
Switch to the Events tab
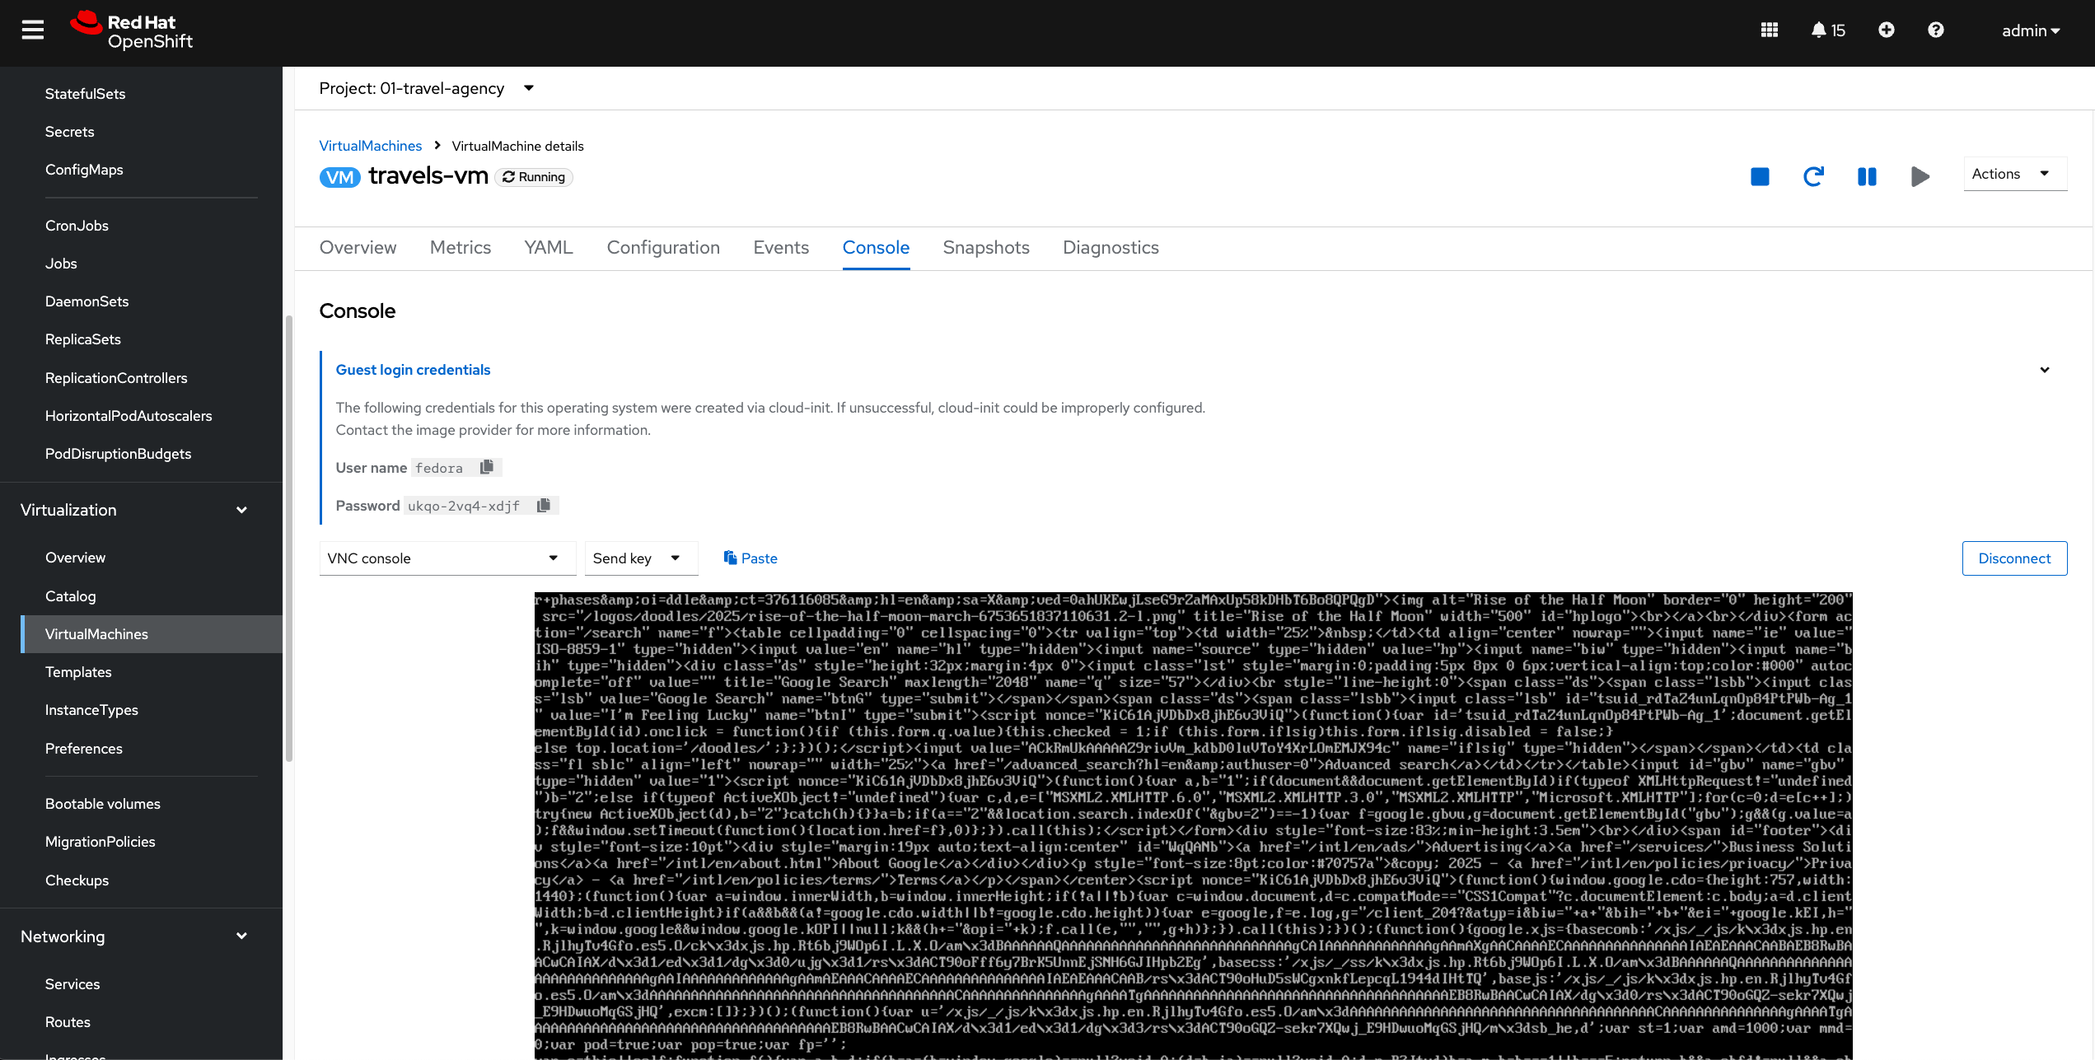pyautogui.click(x=781, y=248)
